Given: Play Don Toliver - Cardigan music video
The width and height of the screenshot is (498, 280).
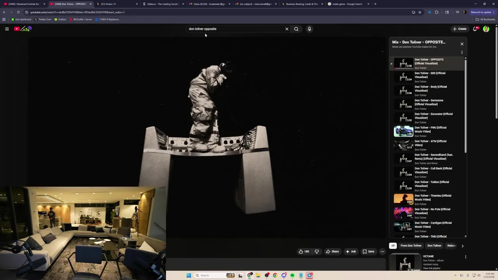Looking at the screenshot, I should click(427, 227).
